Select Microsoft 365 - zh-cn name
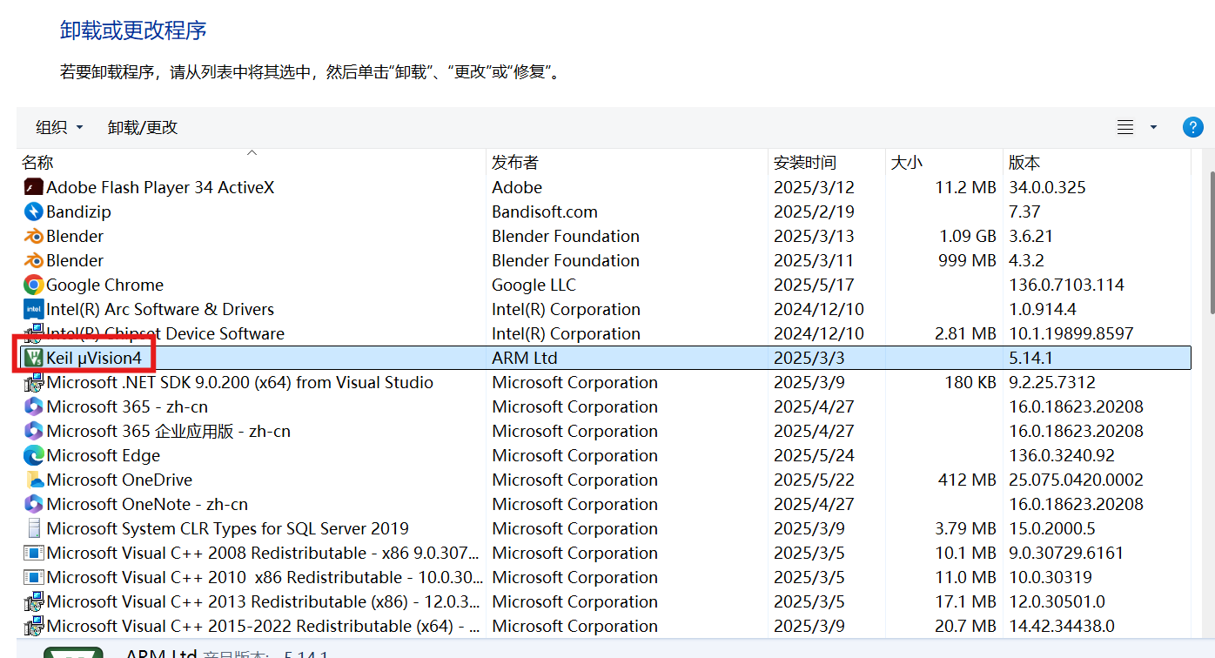This screenshot has height=658, width=1215. [x=127, y=406]
